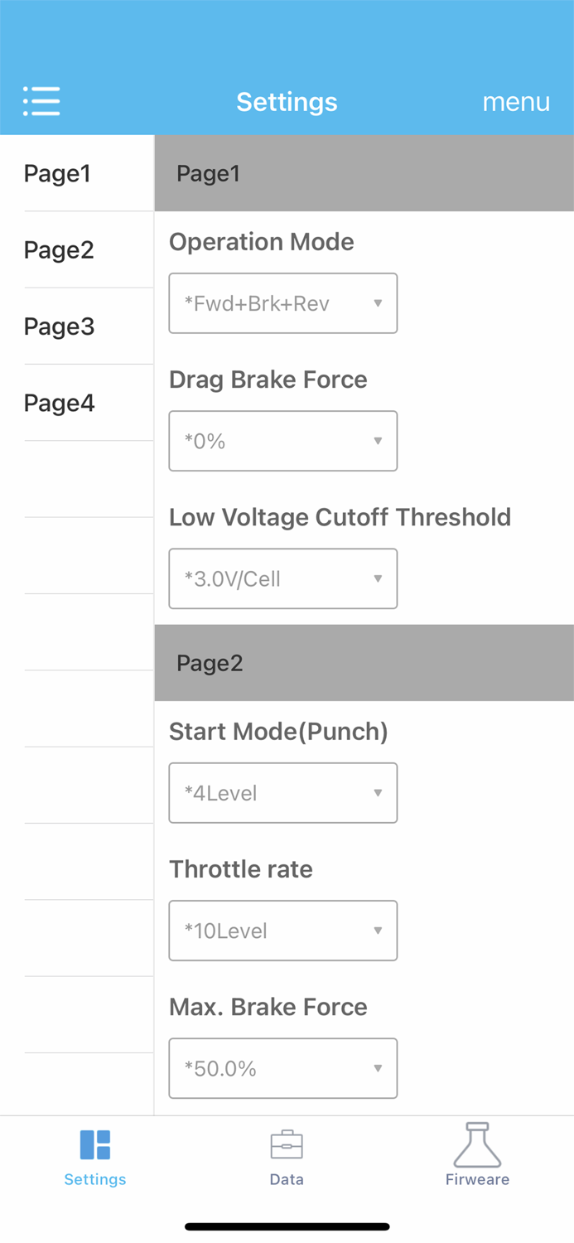The width and height of the screenshot is (574, 1243).
Task: Click the Page2 gray section header
Action: click(364, 663)
